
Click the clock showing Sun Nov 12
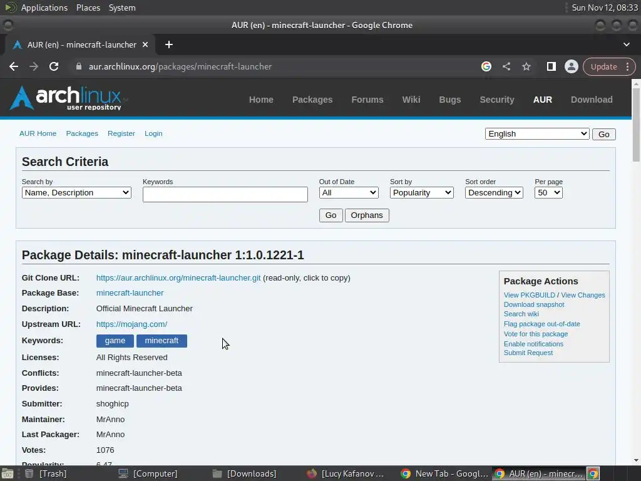tap(605, 8)
